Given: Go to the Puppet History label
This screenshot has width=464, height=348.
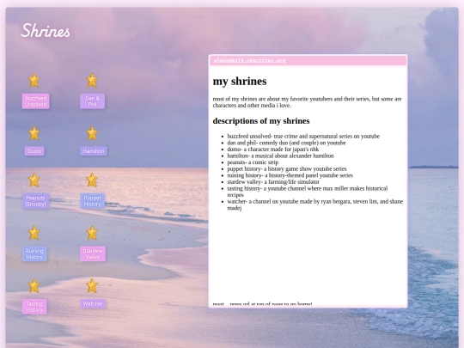Looking at the screenshot, I should click(x=92, y=201).
